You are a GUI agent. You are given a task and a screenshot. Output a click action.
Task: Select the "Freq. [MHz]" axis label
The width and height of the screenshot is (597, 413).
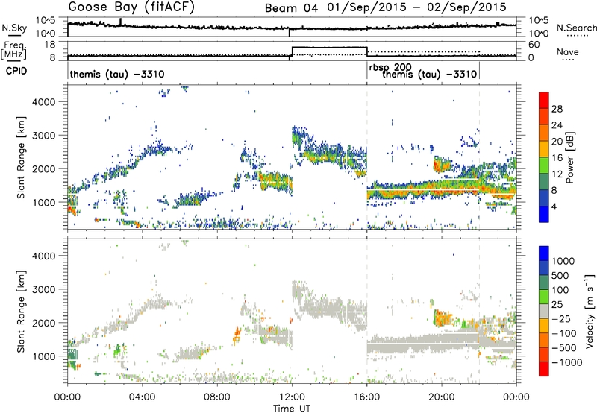[x=13, y=50]
